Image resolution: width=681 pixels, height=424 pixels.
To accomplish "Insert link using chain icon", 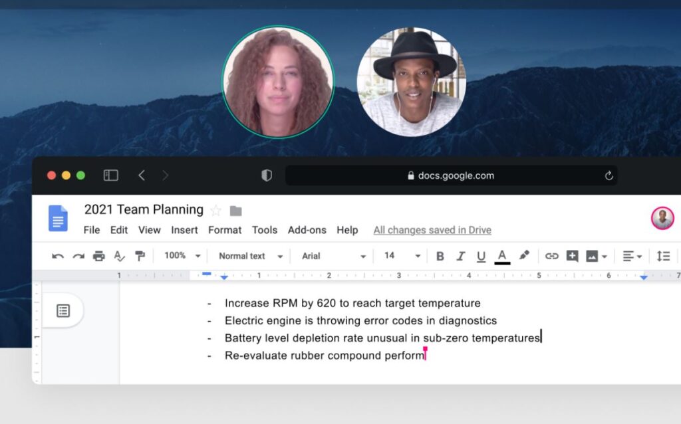I will pyautogui.click(x=551, y=256).
